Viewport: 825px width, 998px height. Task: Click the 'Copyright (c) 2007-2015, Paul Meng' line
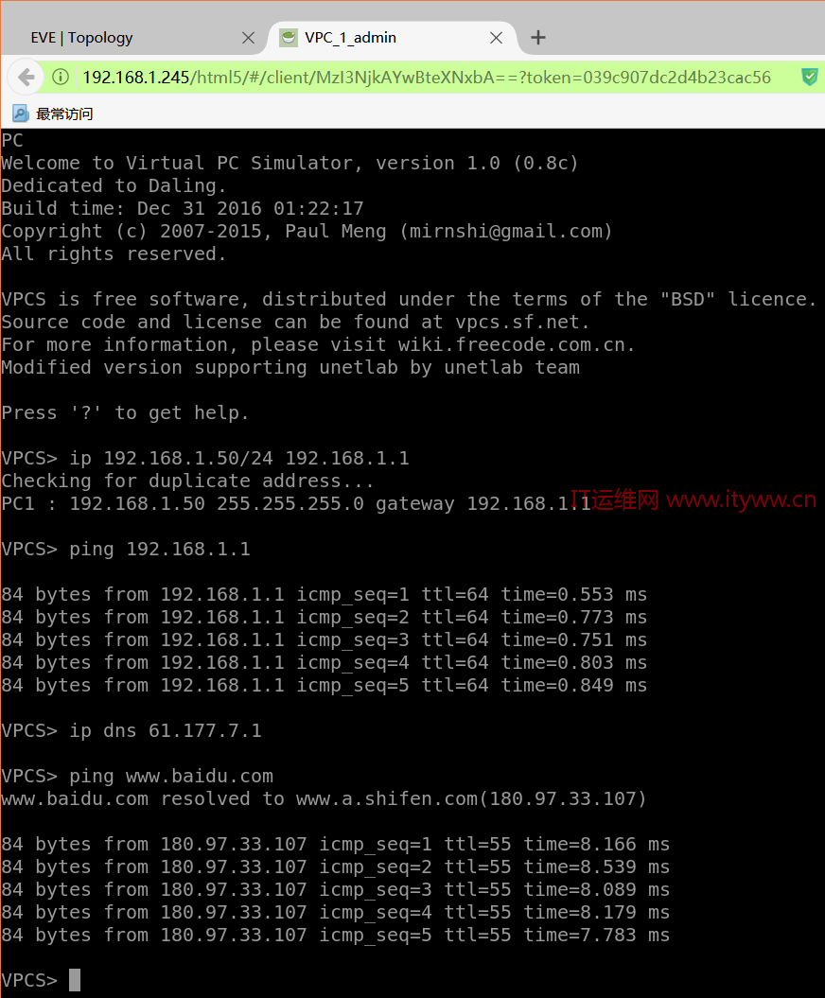pos(307,231)
